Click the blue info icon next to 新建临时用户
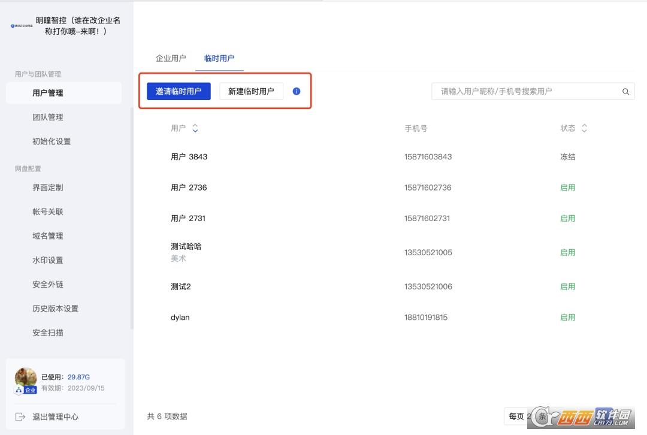Image resolution: width=647 pixels, height=435 pixels. coord(297,91)
